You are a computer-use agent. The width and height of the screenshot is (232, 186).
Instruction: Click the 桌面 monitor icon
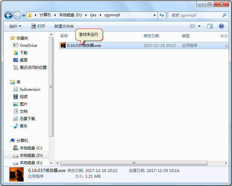[16, 60]
